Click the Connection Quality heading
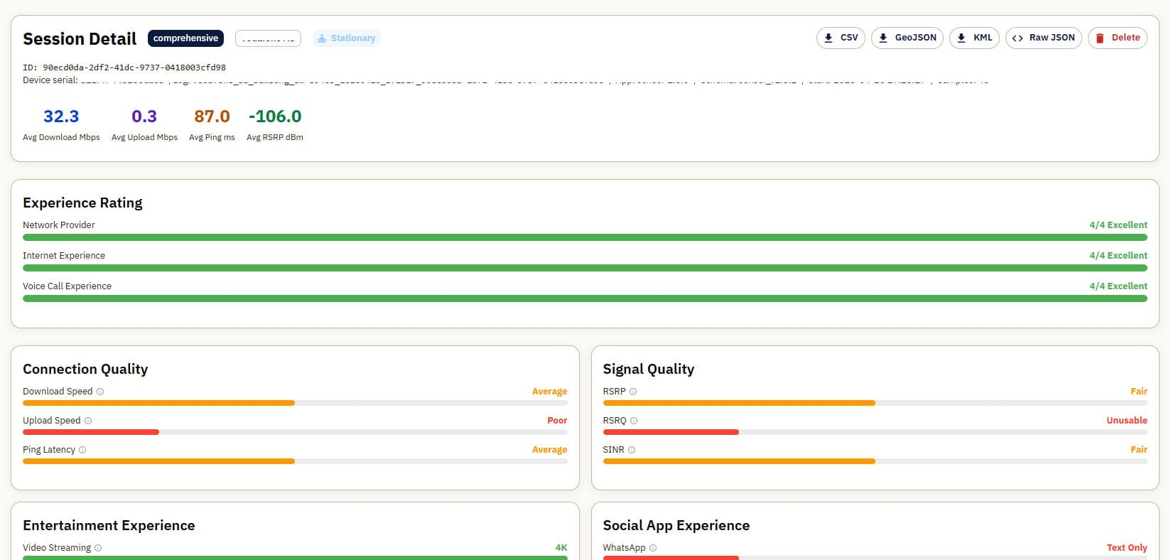Screen dimensions: 1171x560 [85, 369]
